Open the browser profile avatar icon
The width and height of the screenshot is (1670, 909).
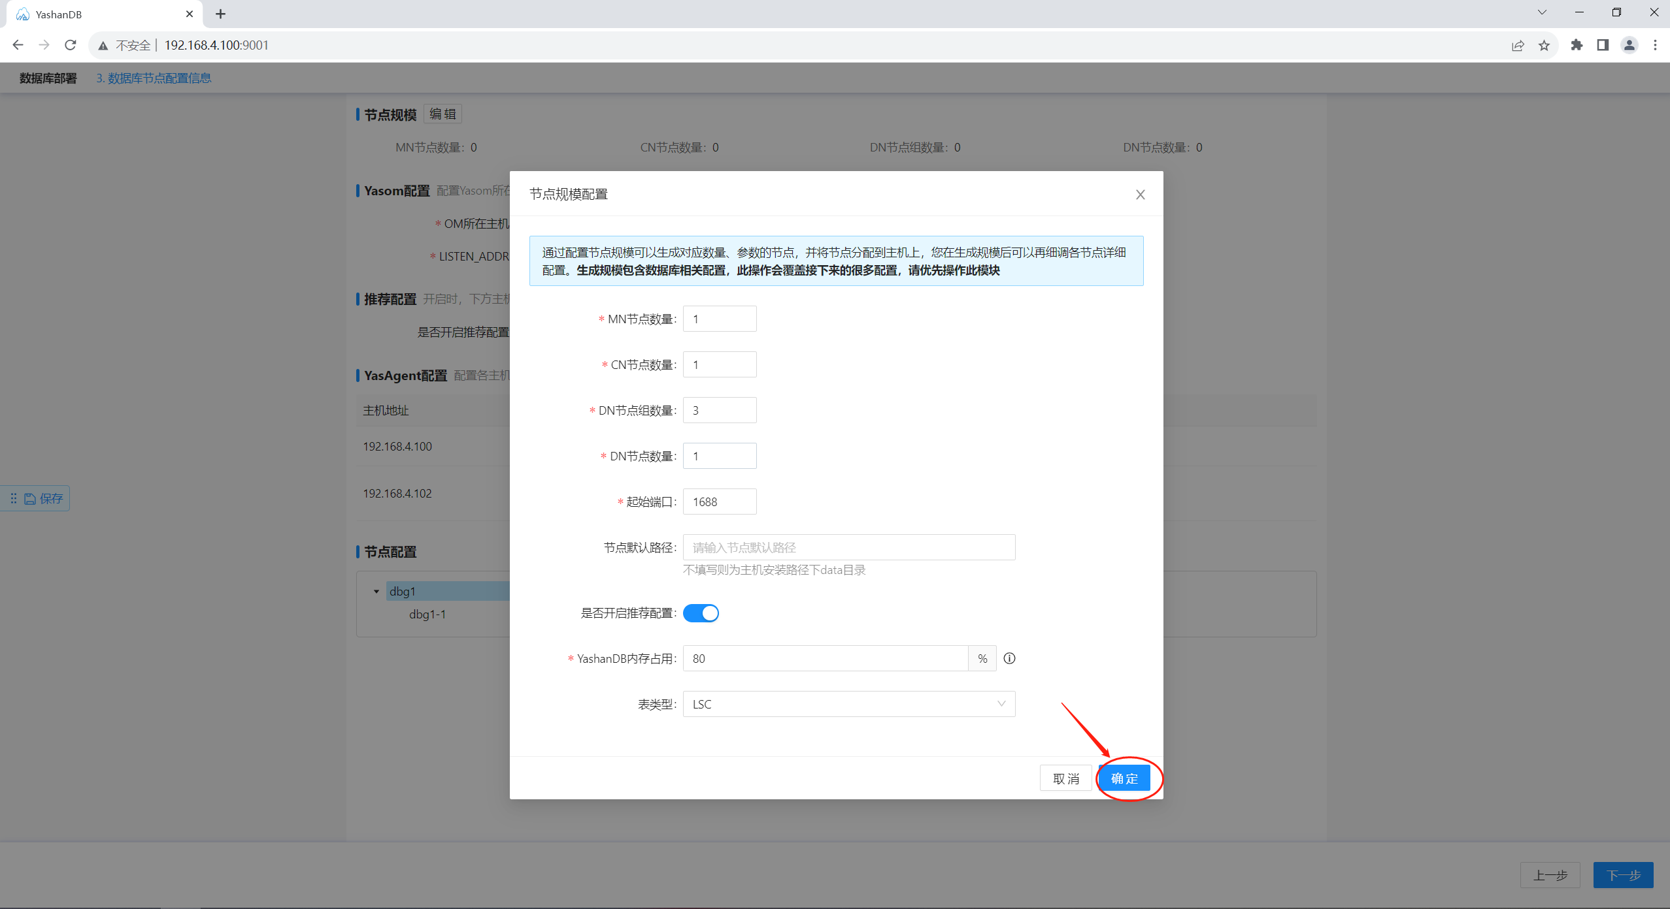coord(1629,45)
